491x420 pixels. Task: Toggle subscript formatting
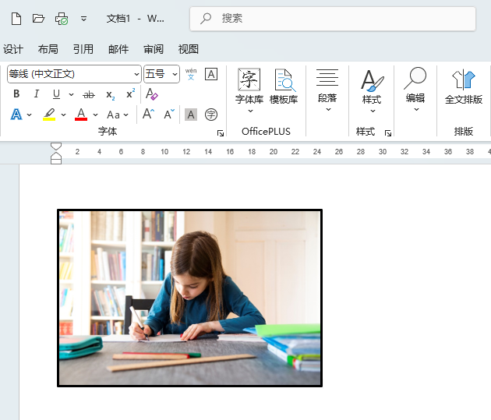tap(110, 95)
